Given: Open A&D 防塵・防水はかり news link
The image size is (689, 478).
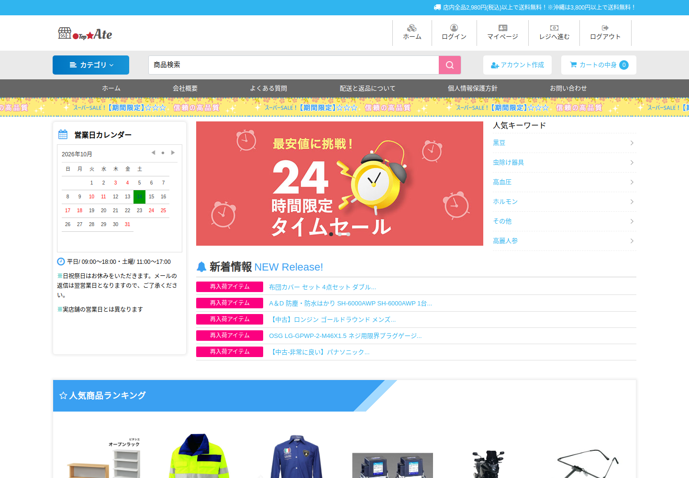Looking at the screenshot, I should (350, 304).
